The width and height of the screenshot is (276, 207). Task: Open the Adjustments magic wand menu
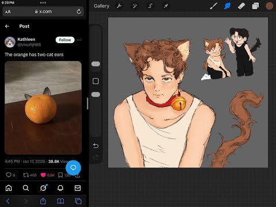tap(135, 6)
